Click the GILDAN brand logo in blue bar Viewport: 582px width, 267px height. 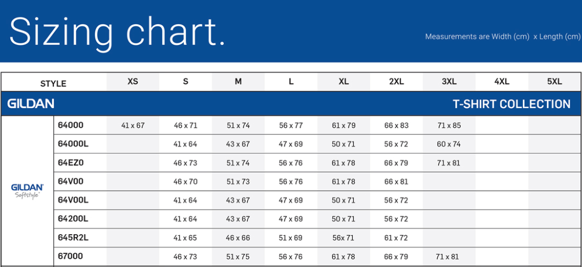(31, 104)
